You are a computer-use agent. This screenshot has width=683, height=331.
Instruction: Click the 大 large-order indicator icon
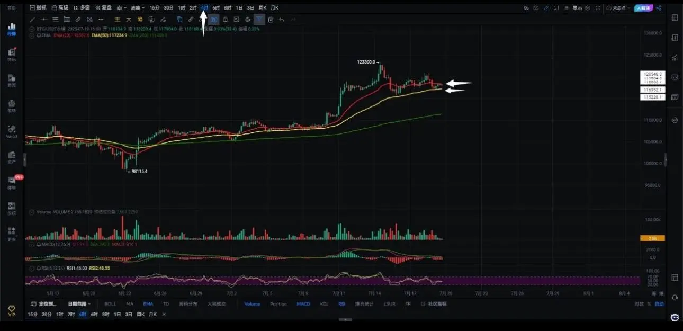click(x=128, y=20)
